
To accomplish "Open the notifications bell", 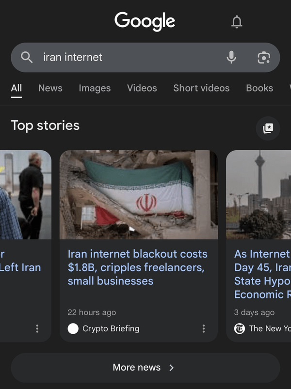I will tap(237, 22).
